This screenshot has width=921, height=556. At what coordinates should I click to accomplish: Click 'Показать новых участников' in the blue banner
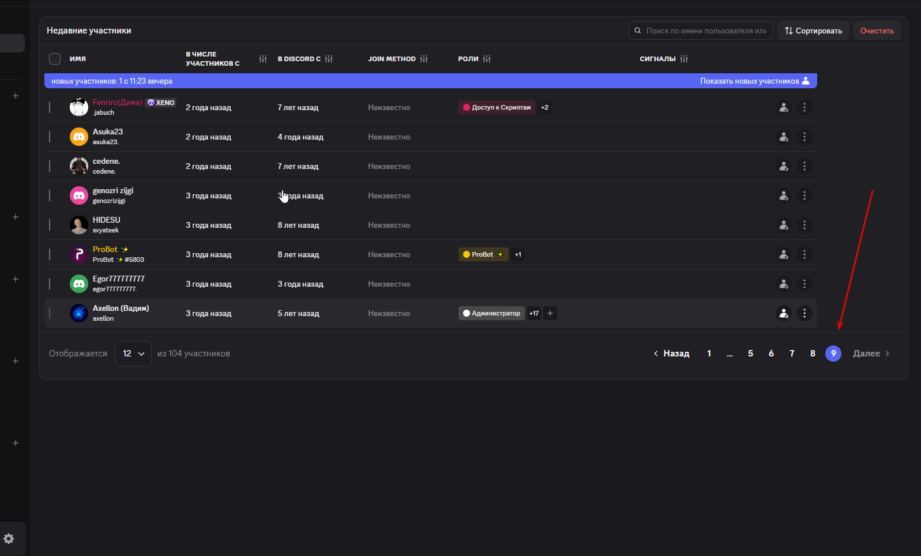click(755, 81)
